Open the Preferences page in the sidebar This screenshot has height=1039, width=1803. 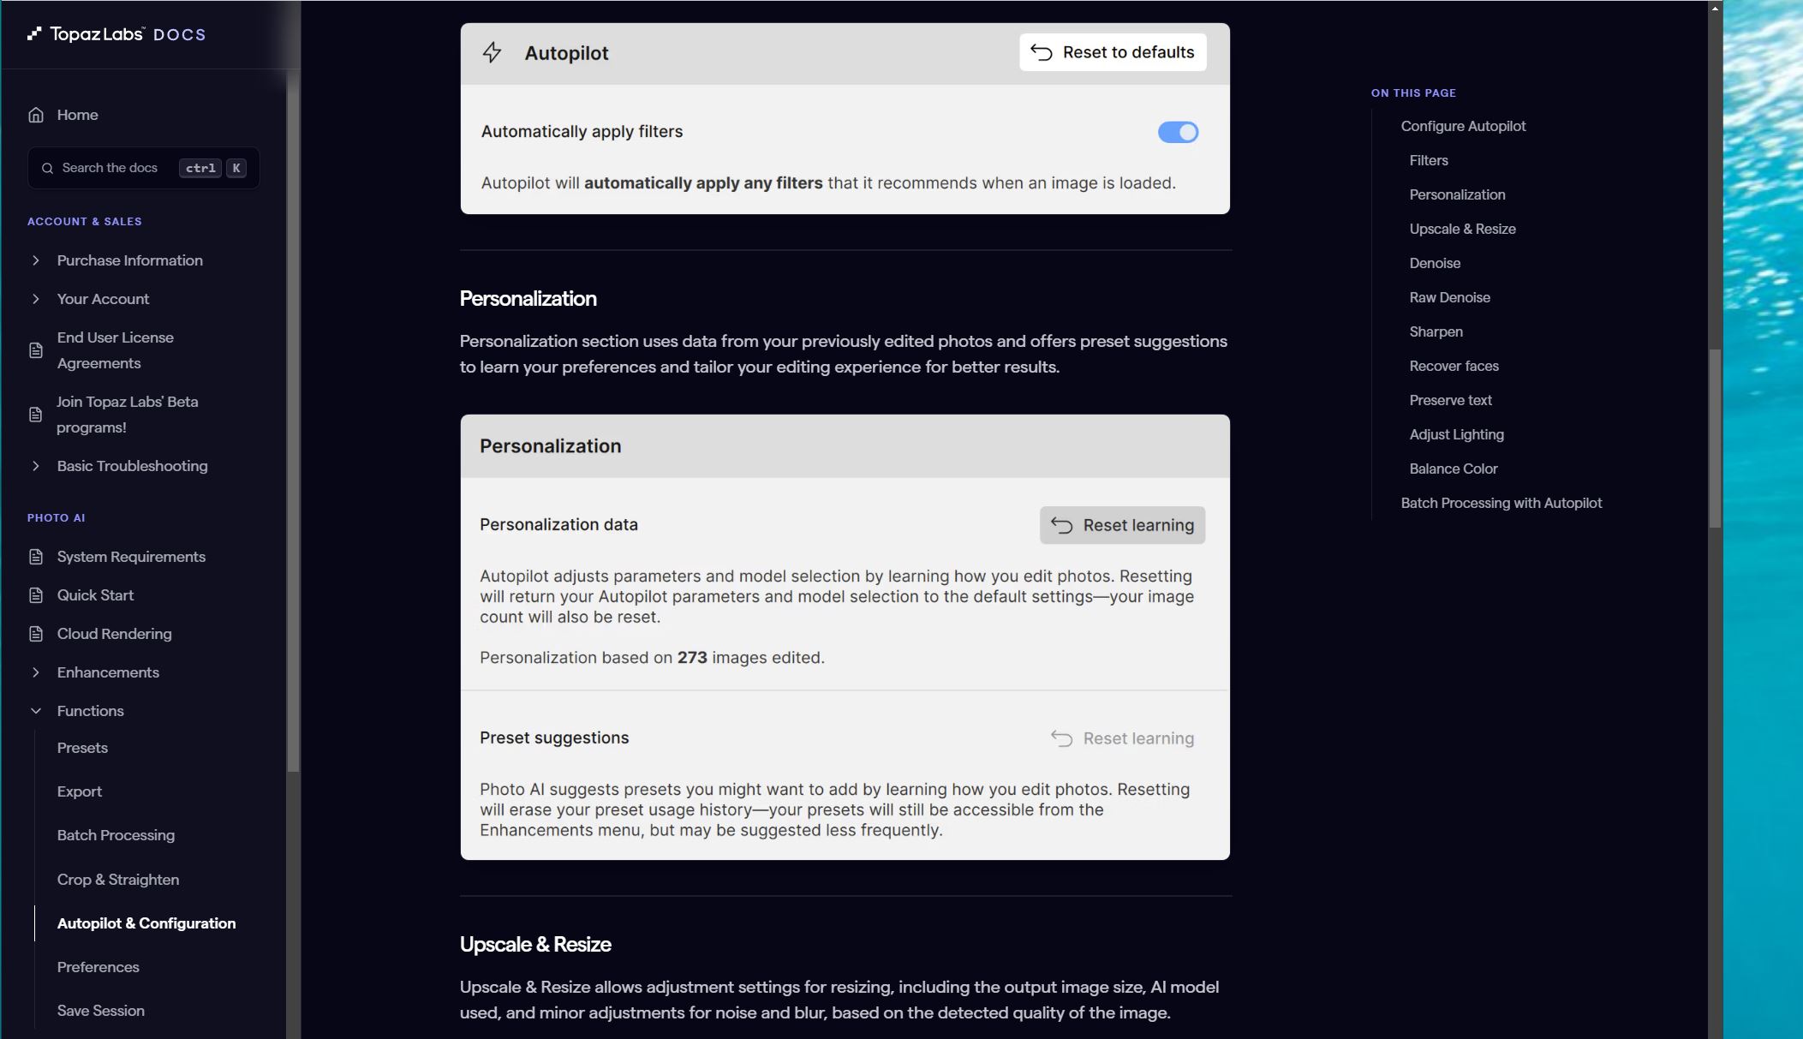click(x=98, y=967)
